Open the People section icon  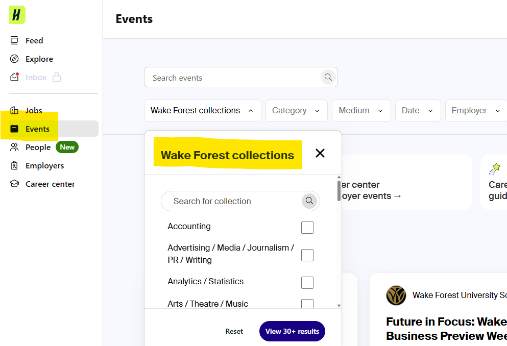click(15, 147)
